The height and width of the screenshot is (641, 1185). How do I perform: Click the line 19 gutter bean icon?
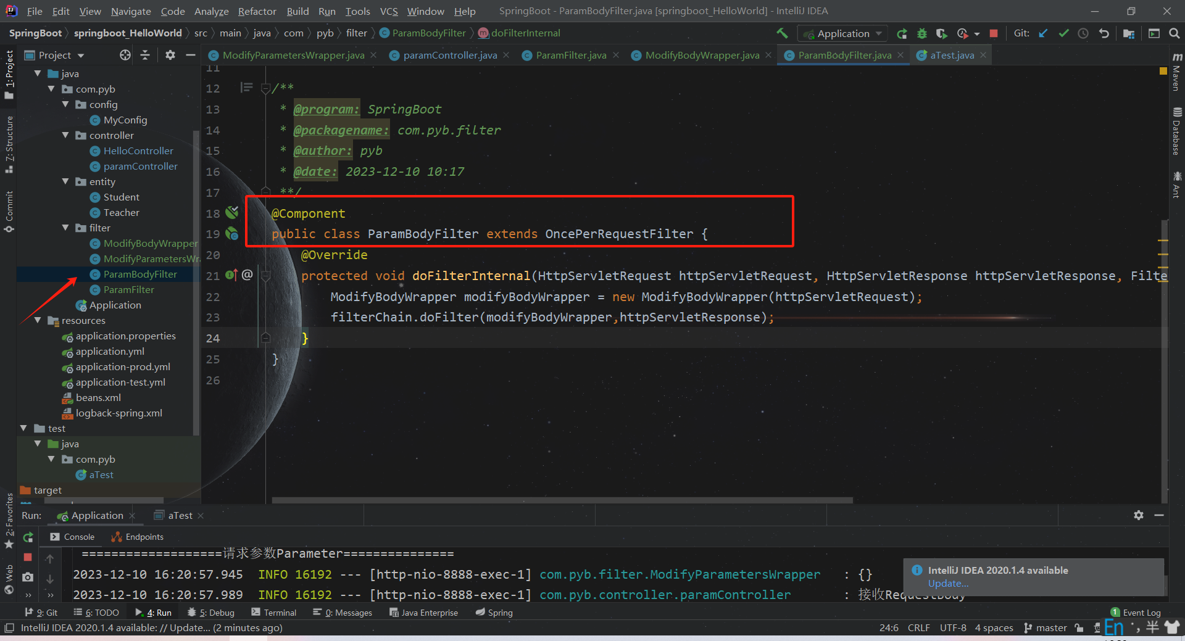(232, 234)
